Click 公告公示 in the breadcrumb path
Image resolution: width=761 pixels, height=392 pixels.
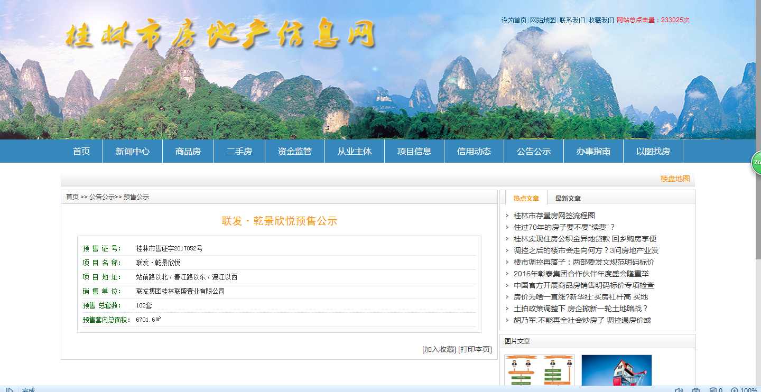101,197
